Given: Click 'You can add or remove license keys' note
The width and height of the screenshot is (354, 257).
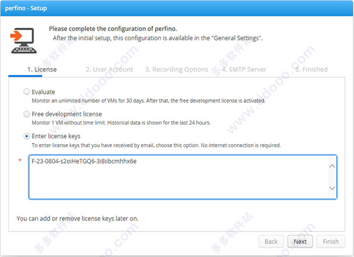Looking at the screenshot, I should point(77,219).
